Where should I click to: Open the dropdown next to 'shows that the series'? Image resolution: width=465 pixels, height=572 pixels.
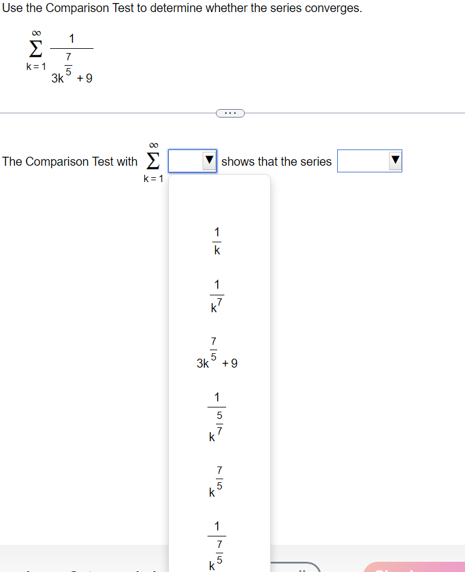(369, 161)
